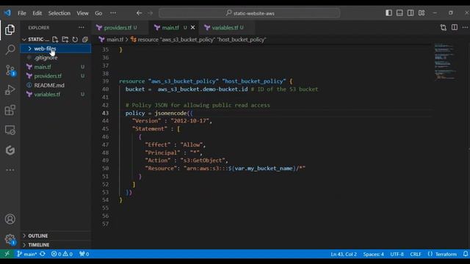470x264 pixels.
Task: Open variables.tf in the explorer tree
Action: tap(56, 94)
